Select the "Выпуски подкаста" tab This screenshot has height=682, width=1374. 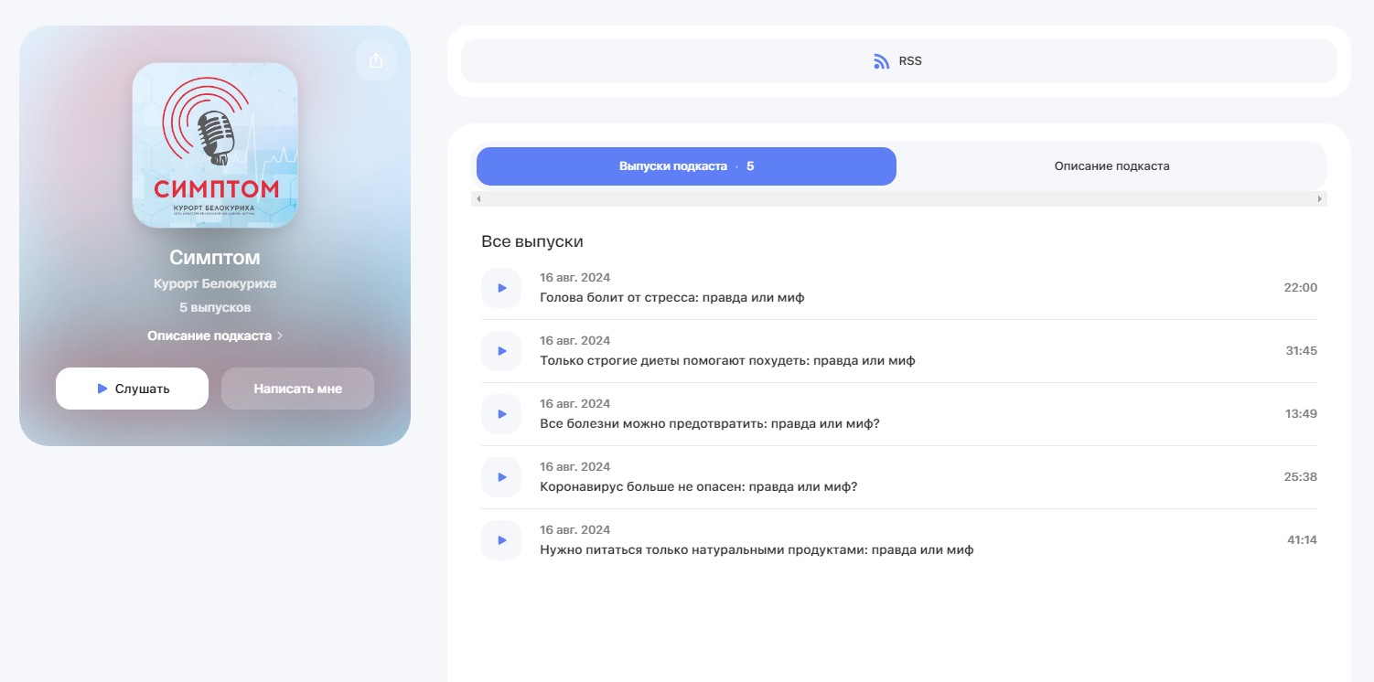pyautogui.click(x=686, y=166)
